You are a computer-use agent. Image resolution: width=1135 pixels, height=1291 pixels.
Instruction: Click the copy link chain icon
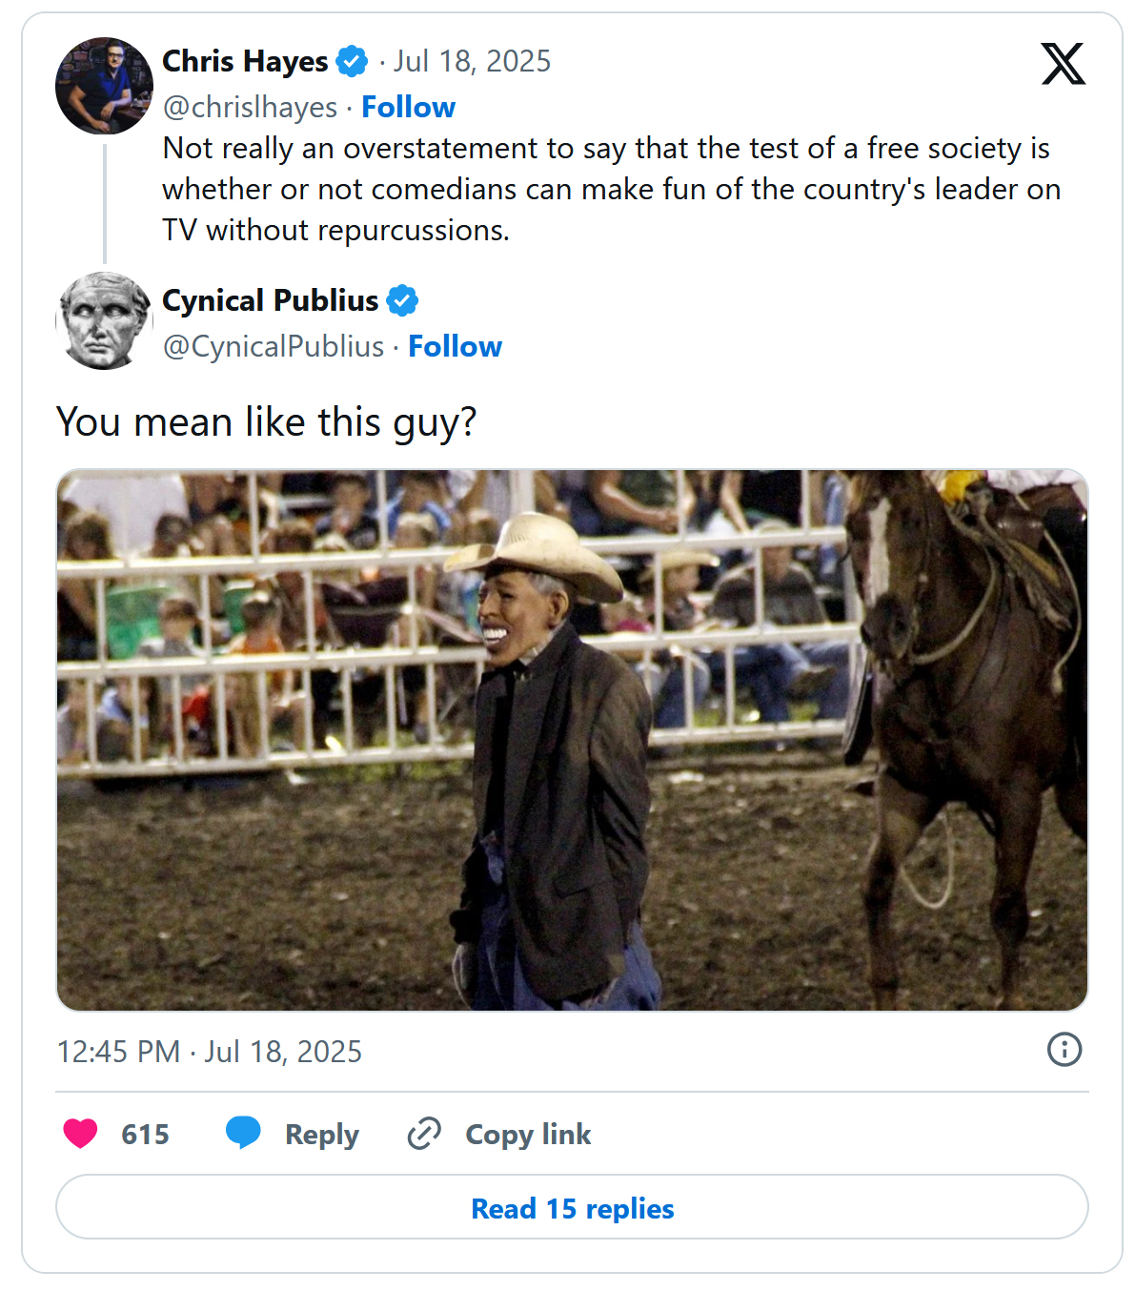(424, 1134)
